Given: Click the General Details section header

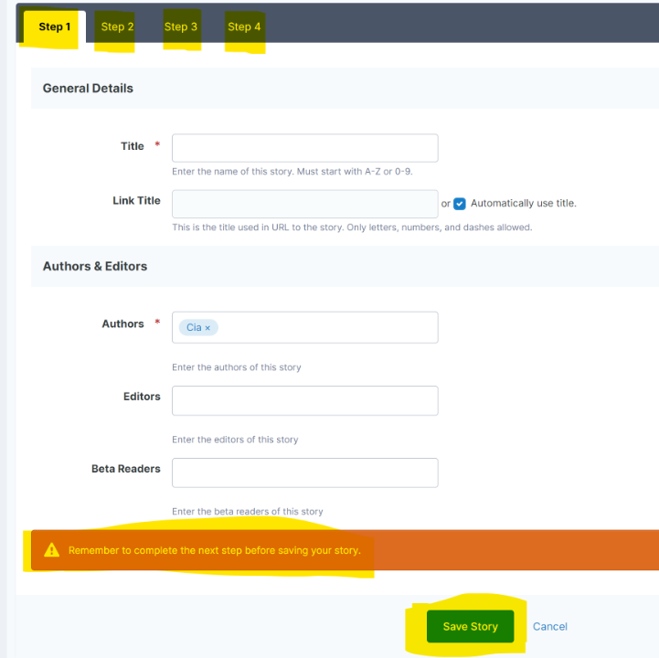Looking at the screenshot, I should click(88, 89).
